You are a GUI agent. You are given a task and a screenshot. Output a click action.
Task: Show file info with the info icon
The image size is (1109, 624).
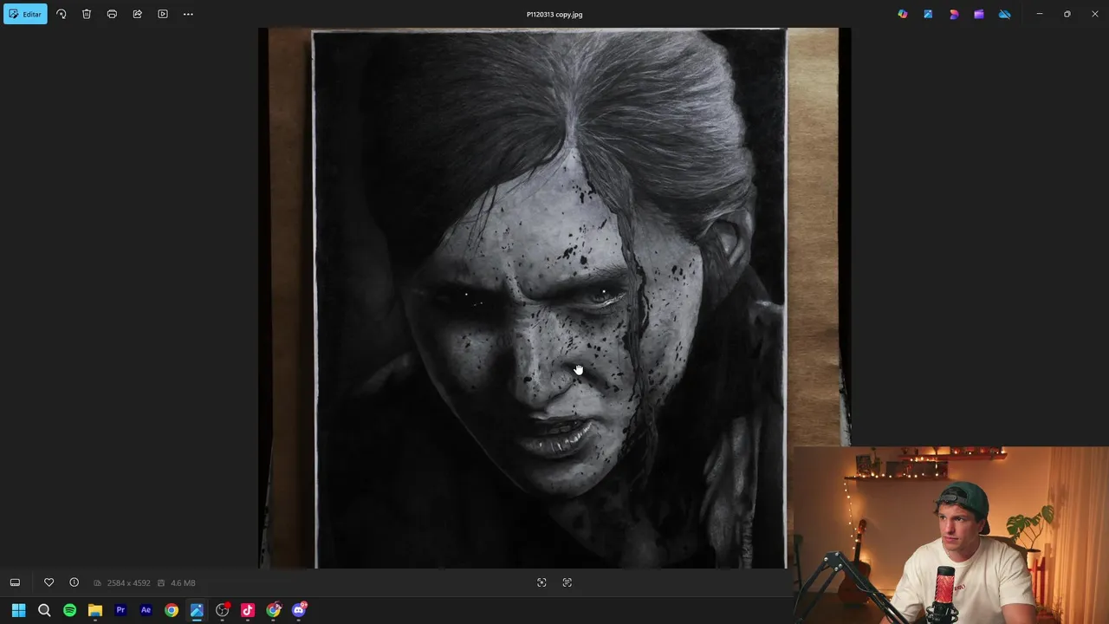[74, 582]
